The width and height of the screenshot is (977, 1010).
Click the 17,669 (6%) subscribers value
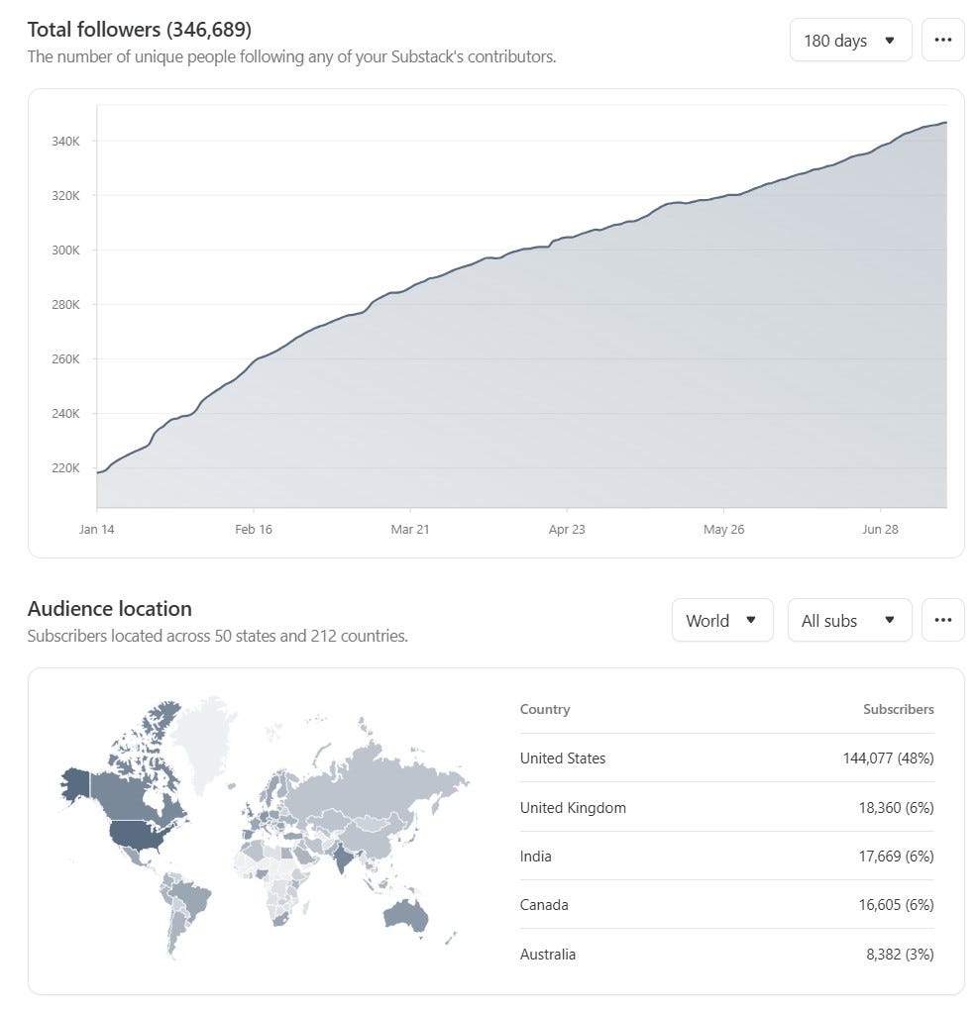pos(896,857)
